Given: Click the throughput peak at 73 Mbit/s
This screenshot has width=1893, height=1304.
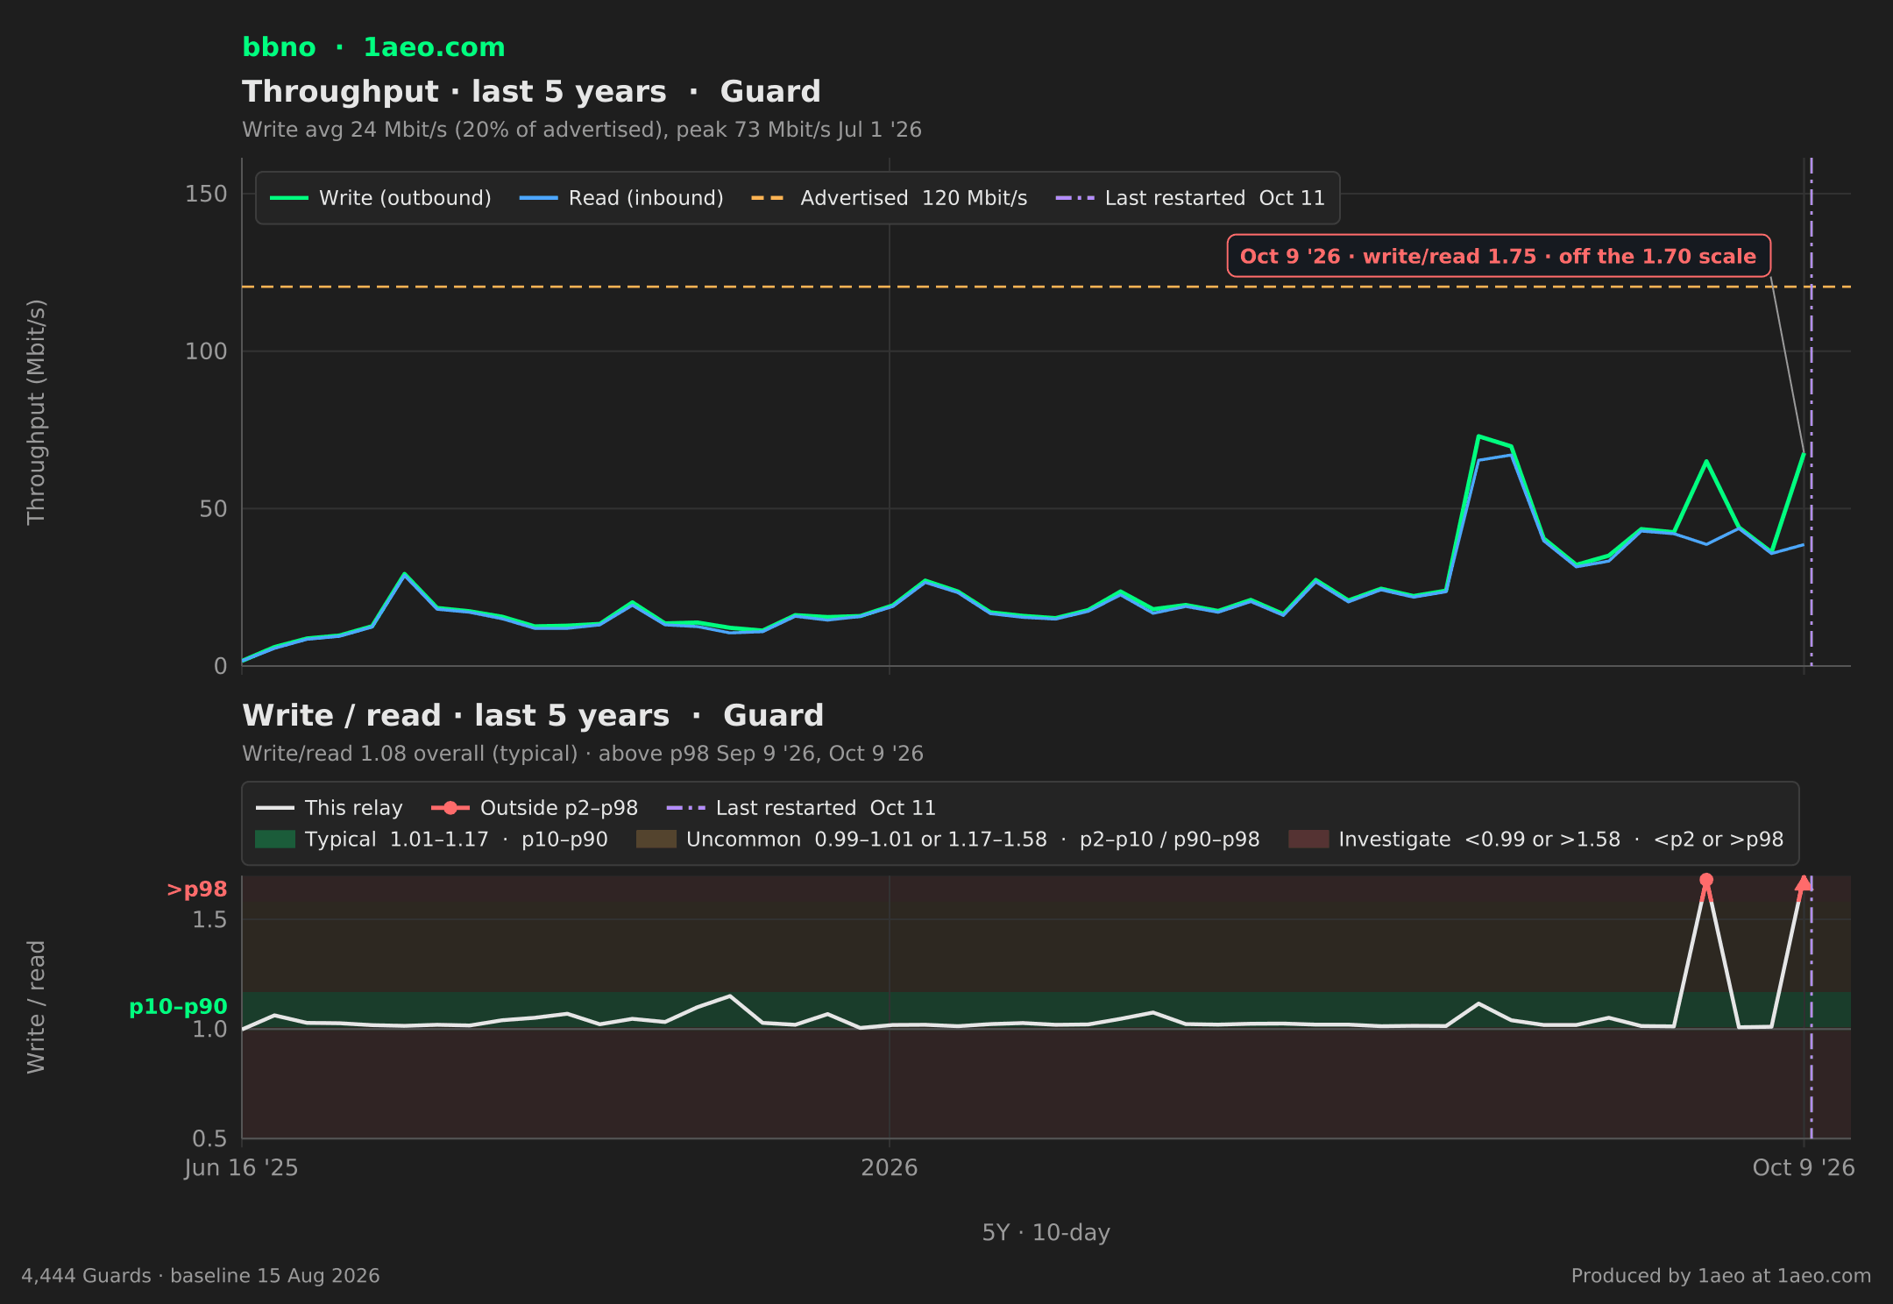Looking at the screenshot, I should [x=1478, y=436].
